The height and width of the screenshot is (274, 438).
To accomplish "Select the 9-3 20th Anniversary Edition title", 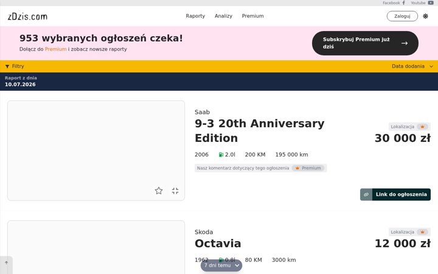I will [260, 131].
